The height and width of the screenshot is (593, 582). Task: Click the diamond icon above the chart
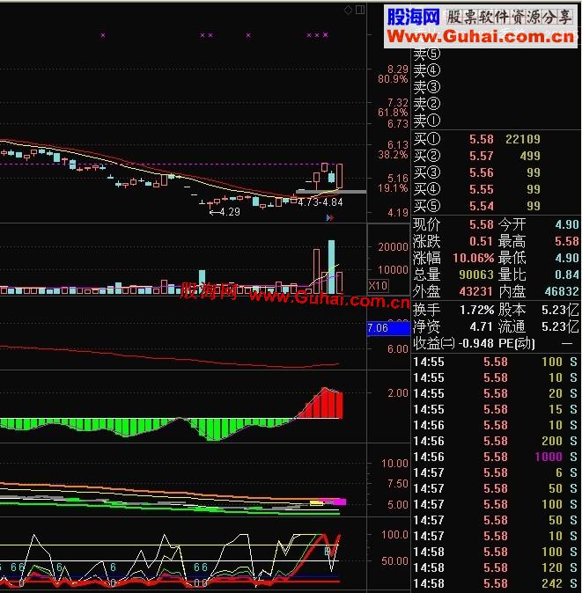pos(348,11)
